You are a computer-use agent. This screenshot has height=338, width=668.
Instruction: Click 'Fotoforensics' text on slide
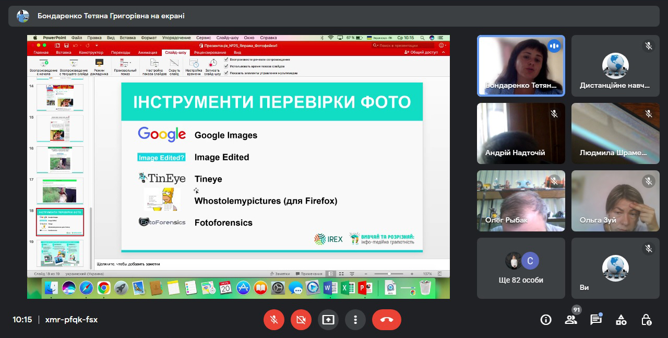pyautogui.click(x=223, y=223)
